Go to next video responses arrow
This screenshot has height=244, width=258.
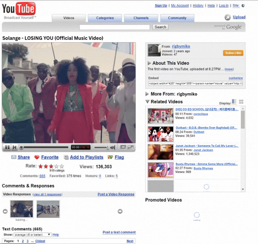[120, 211]
